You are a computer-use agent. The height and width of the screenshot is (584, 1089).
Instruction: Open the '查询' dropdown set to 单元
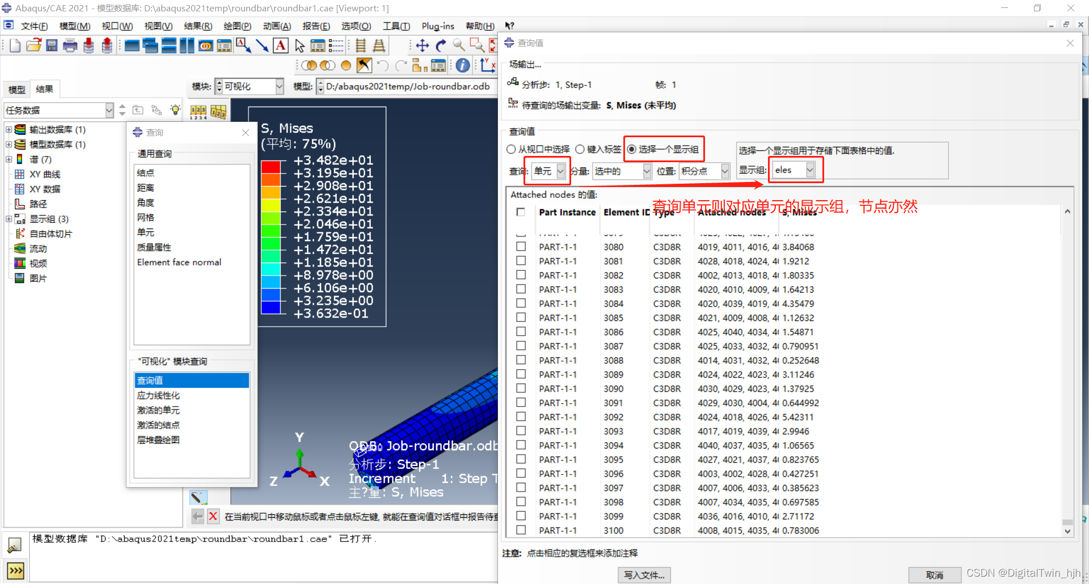pos(548,171)
